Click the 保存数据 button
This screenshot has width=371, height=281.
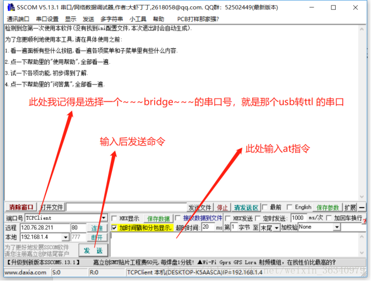(158, 218)
